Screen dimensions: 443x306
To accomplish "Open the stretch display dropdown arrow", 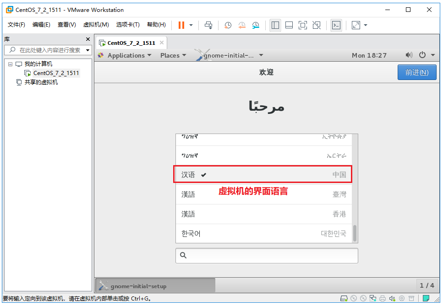I will point(366,25).
